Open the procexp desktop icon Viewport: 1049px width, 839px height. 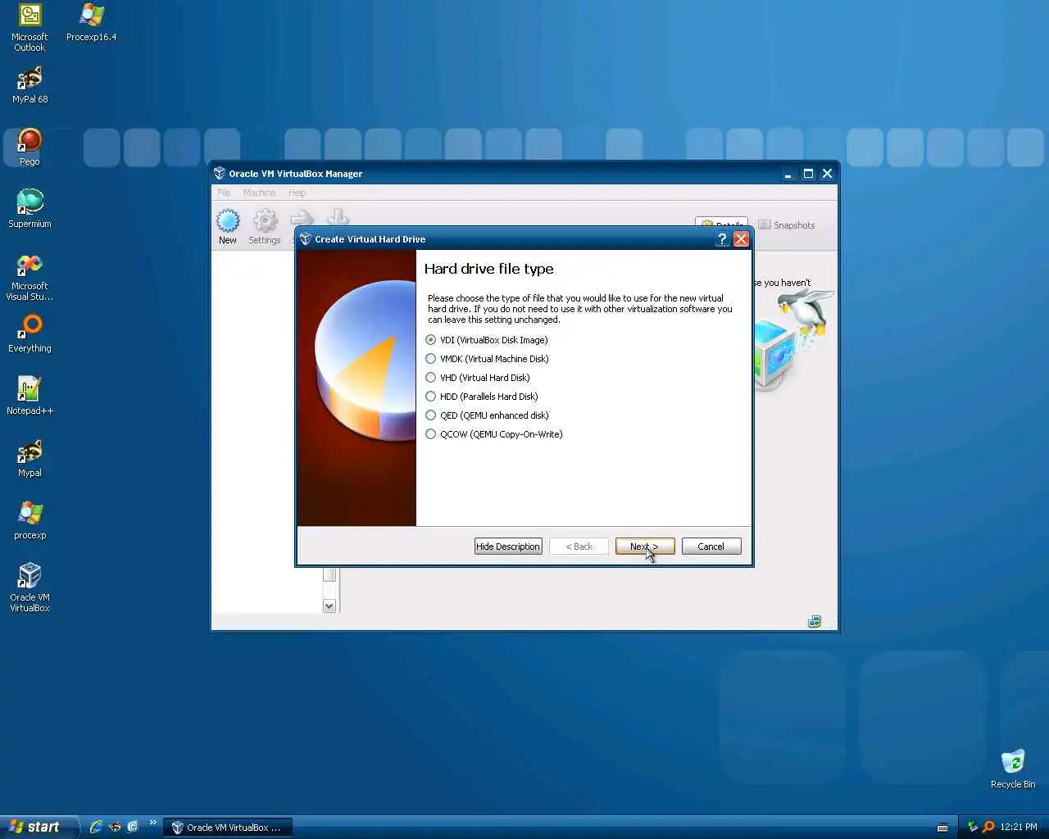point(30,521)
